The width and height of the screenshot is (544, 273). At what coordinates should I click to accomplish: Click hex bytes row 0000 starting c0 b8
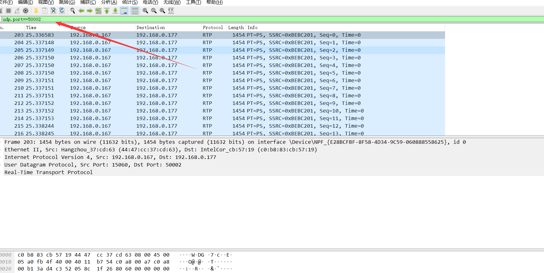click(94, 255)
